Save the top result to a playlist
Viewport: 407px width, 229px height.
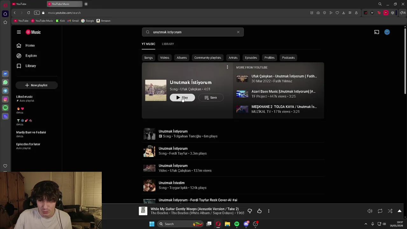coord(211,98)
